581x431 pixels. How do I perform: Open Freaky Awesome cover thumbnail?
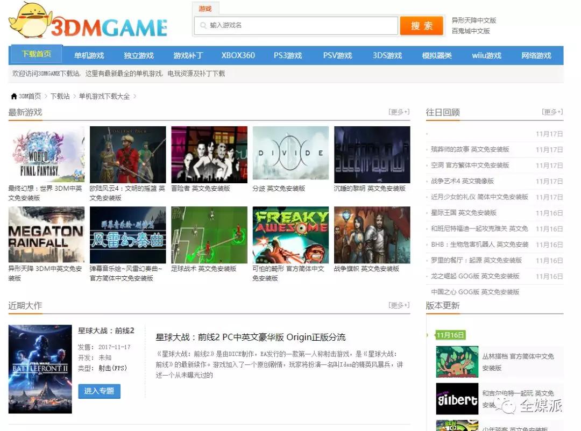pyautogui.click(x=290, y=235)
